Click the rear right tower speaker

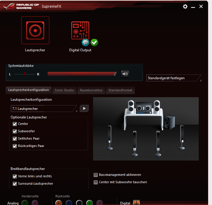tap(158, 144)
